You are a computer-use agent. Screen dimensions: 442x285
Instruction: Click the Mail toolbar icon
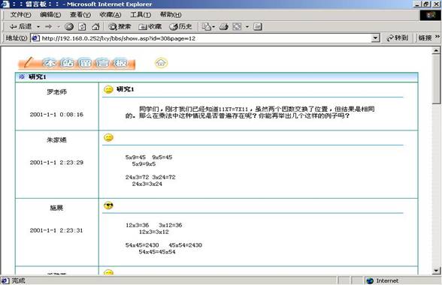point(207,27)
